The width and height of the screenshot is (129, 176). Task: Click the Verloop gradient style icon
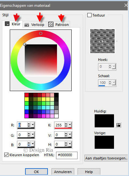pyautogui.click(x=27, y=24)
